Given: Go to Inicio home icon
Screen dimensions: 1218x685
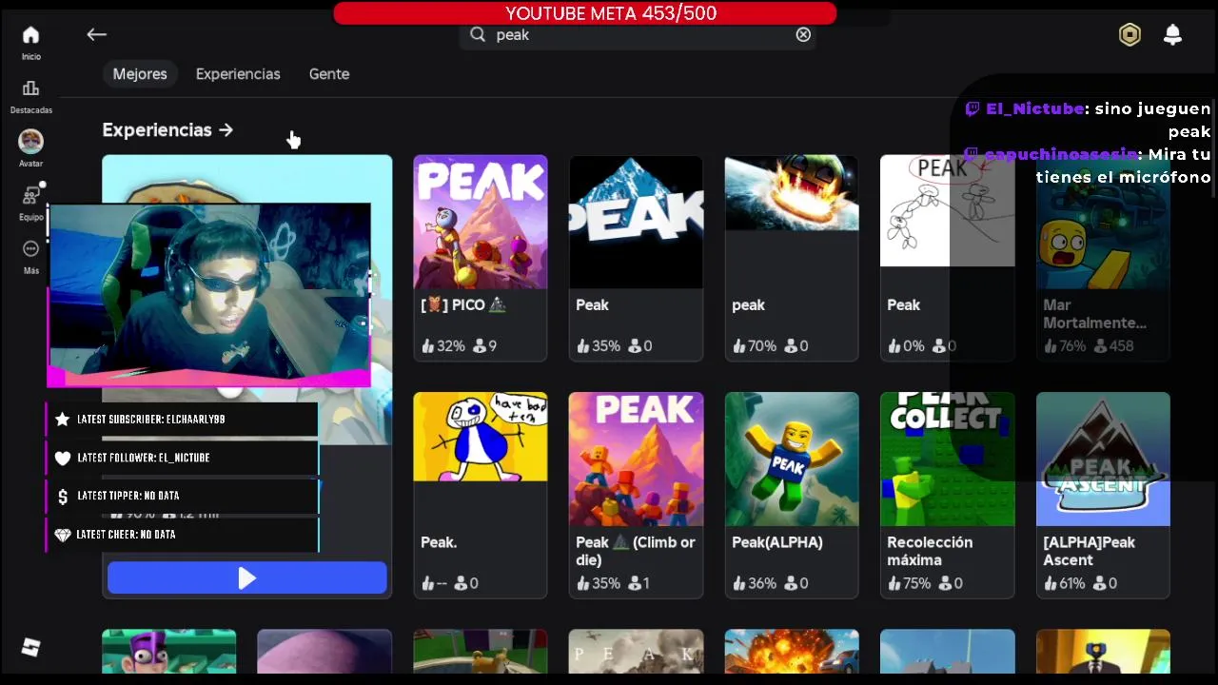Looking at the screenshot, I should 30,35.
